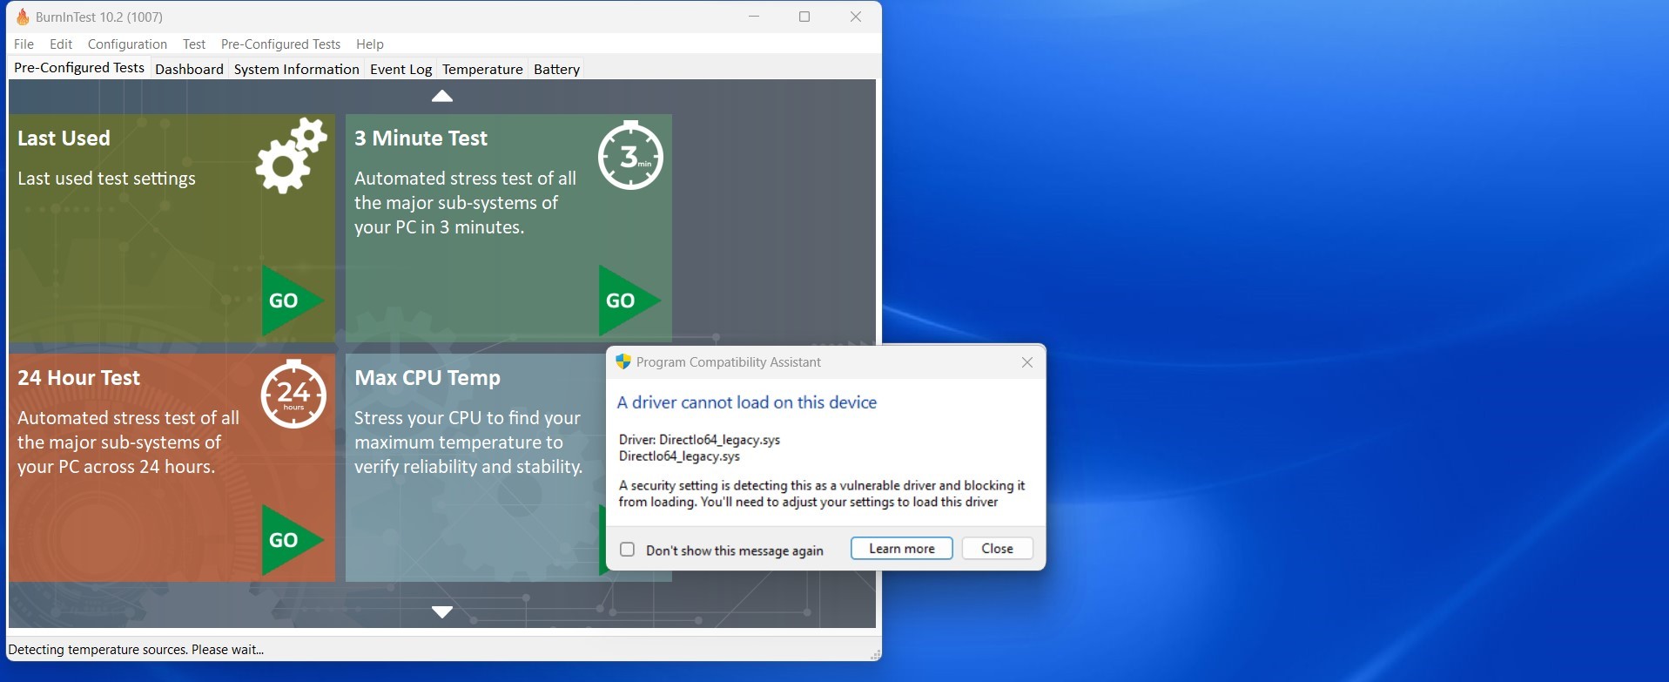Screen dimensions: 1669x682
Task: Click 'Driver: DirectIo64_legacy.sys' text line
Action: tap(699, 440)
